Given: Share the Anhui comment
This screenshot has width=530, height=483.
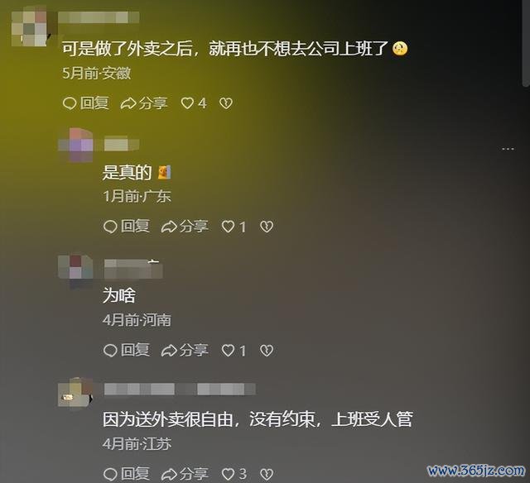Looking at the screenshot, I should coord(144,103).
